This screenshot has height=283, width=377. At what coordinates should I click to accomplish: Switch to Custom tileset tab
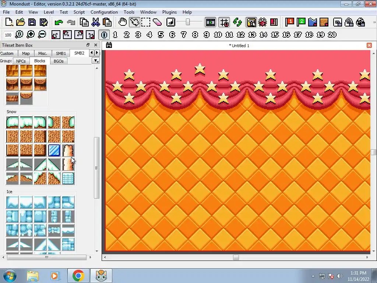coord(7,53)
